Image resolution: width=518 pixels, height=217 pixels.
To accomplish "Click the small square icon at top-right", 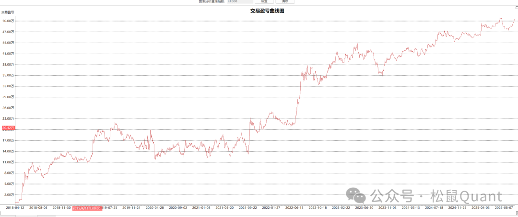I will pos(516,8).
